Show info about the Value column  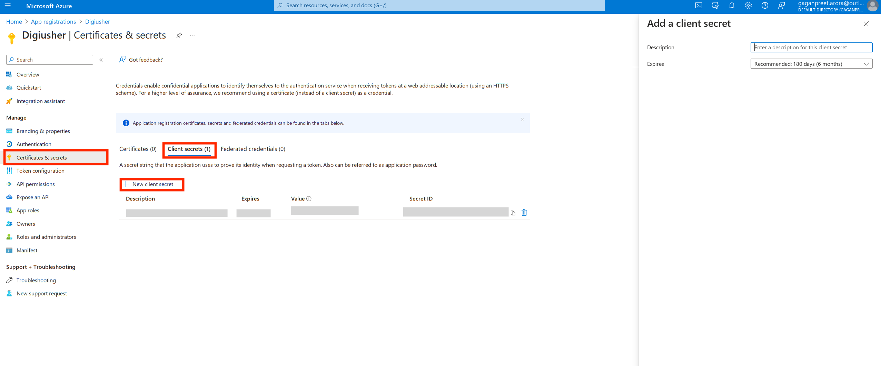click(x=309, y=199)
